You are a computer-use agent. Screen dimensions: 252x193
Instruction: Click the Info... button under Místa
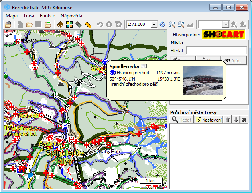tap(234, 60)
